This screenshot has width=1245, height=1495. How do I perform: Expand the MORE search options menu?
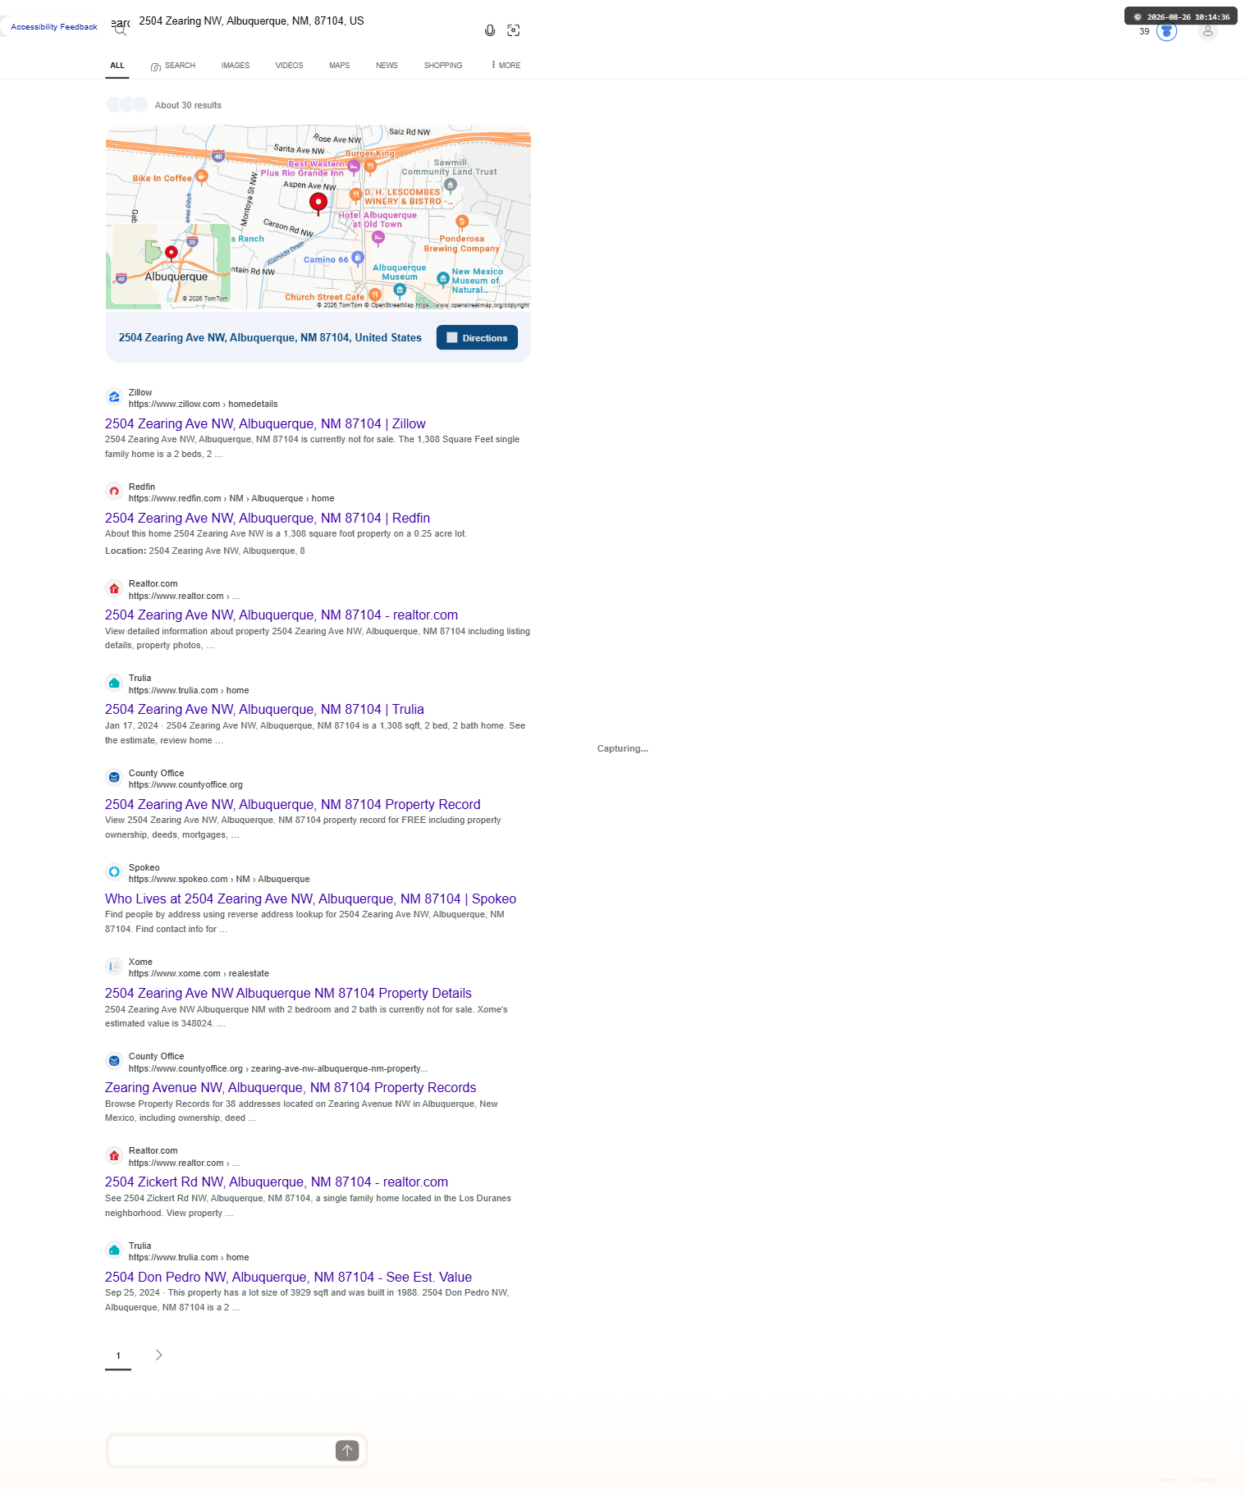(x=506, y=65)
